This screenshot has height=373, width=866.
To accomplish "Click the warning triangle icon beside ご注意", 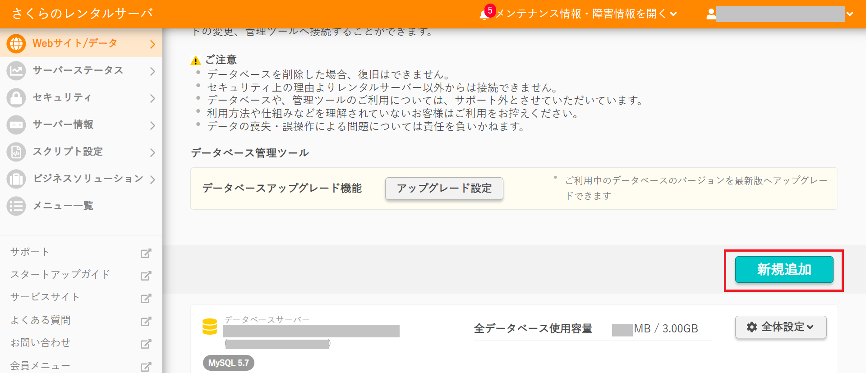I will (196, 60).
